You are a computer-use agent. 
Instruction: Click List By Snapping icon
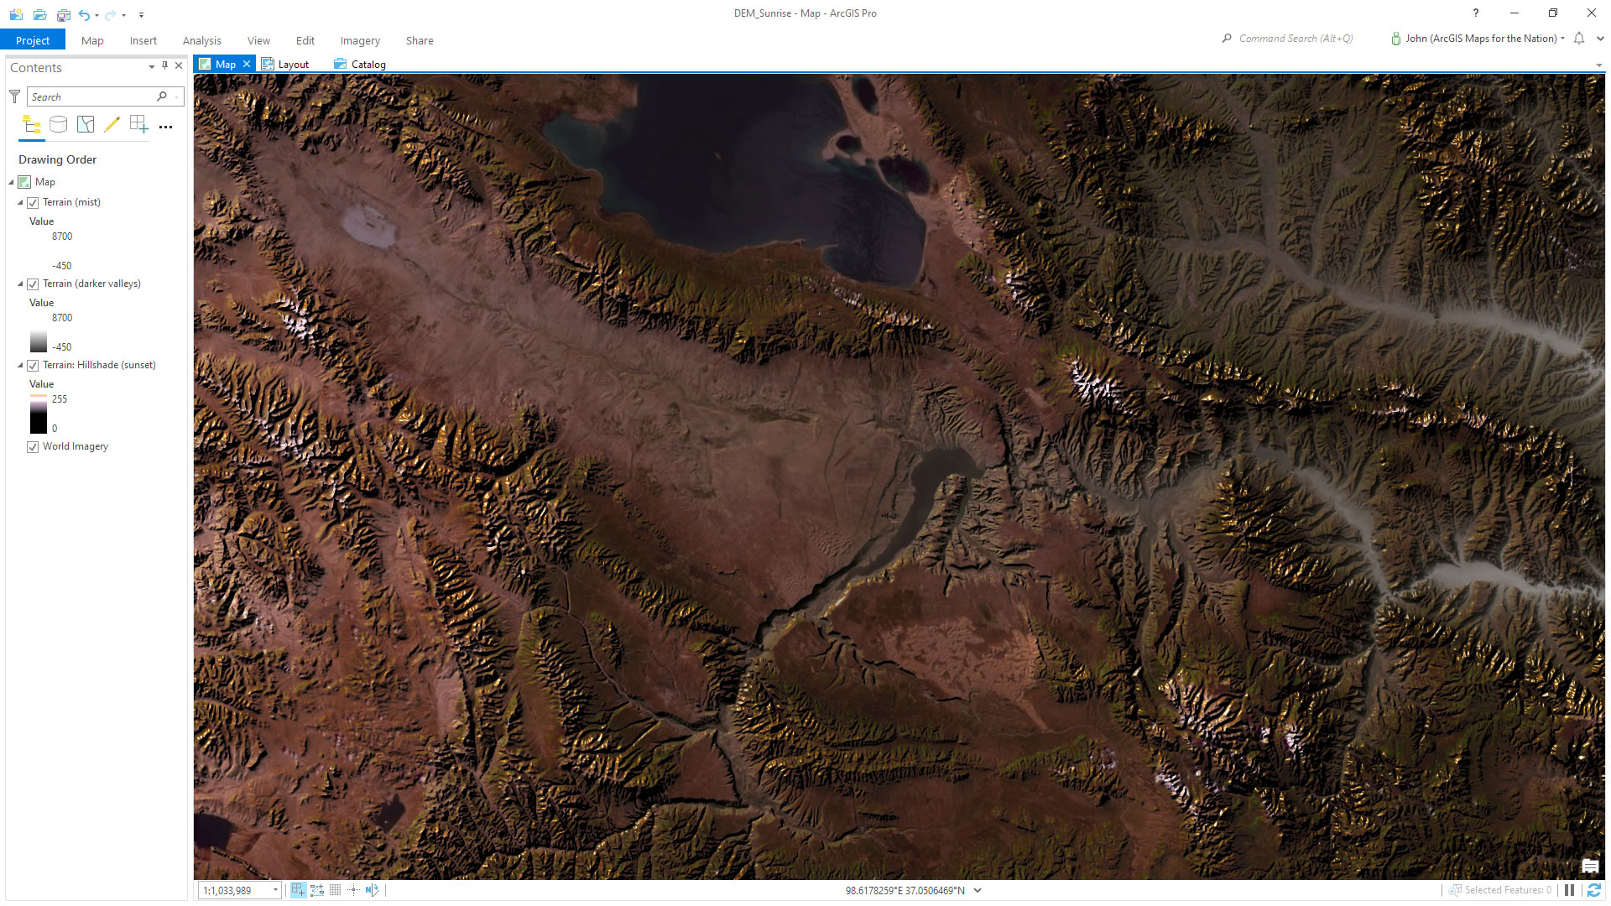point(138,125)
